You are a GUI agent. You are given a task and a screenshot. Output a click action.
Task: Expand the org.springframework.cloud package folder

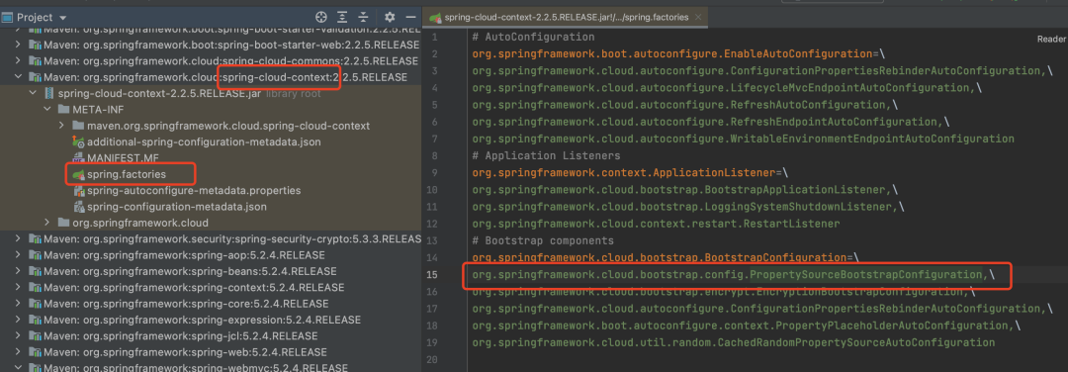coord(47,223)
